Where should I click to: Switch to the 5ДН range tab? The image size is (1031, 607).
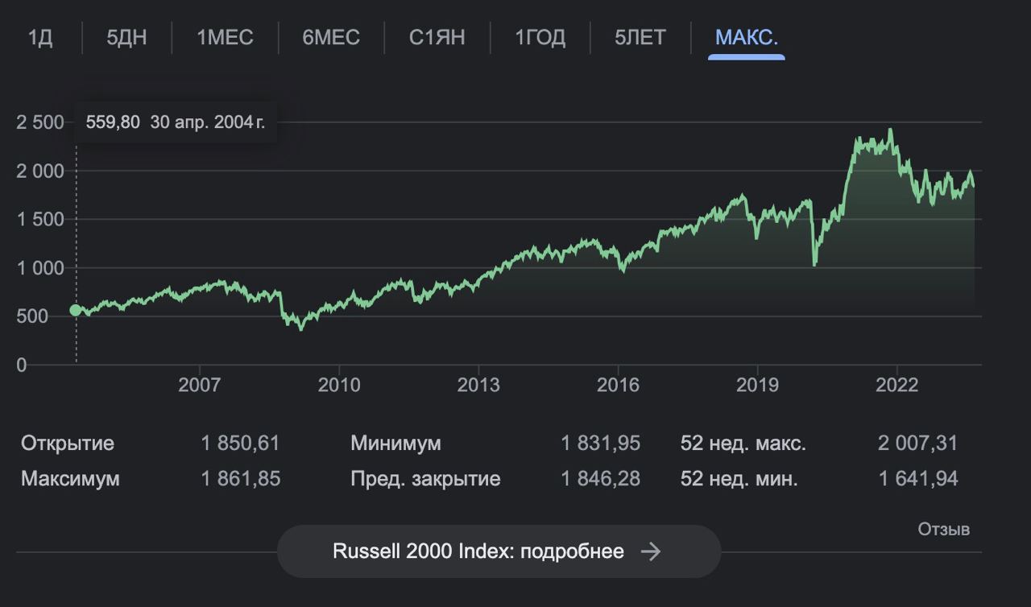pos(126,38)
